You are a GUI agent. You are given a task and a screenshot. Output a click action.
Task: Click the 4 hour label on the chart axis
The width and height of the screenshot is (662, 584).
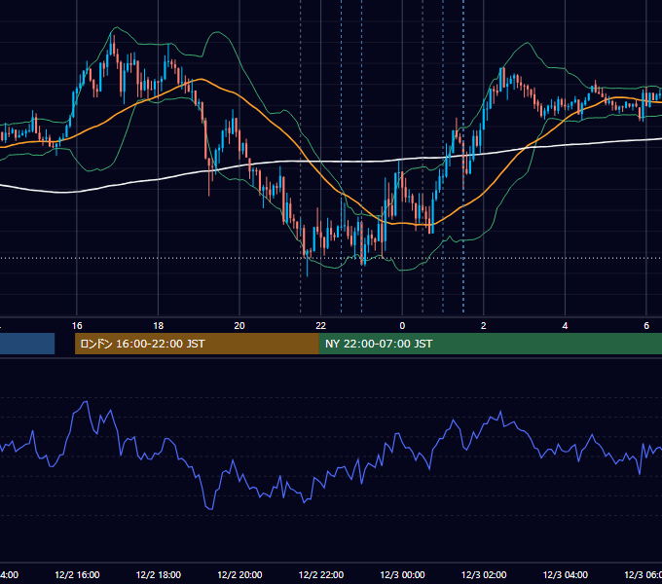[565, 326]
